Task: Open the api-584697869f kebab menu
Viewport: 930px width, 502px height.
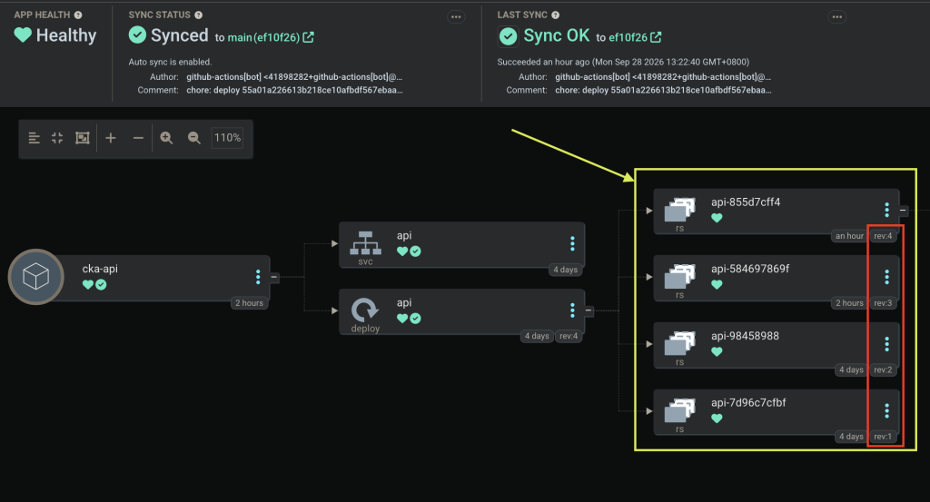Action: [x=886, y=277]
